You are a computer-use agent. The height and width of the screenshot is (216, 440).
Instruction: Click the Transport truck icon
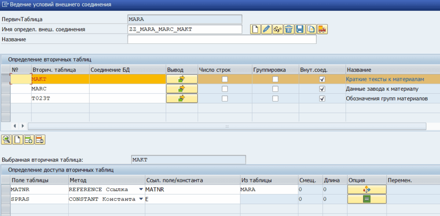(322, 29)
